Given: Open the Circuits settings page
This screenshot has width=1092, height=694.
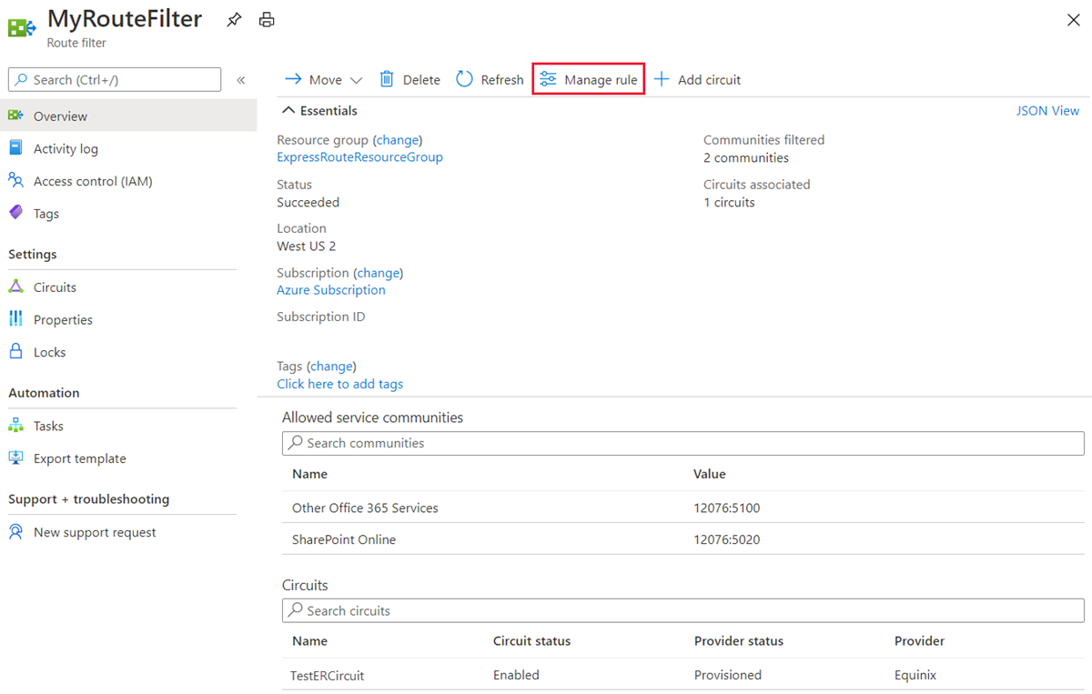Looking at the screenshot, I should pos(55,287).
